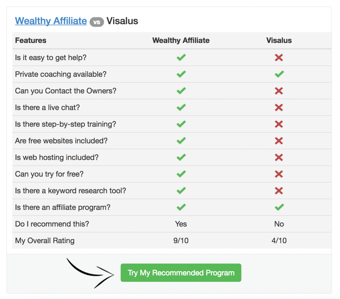The height and width of the screenshot is (299, 340).
Task: Open the Wealthy Affiliate link
Action: point(50,21)
